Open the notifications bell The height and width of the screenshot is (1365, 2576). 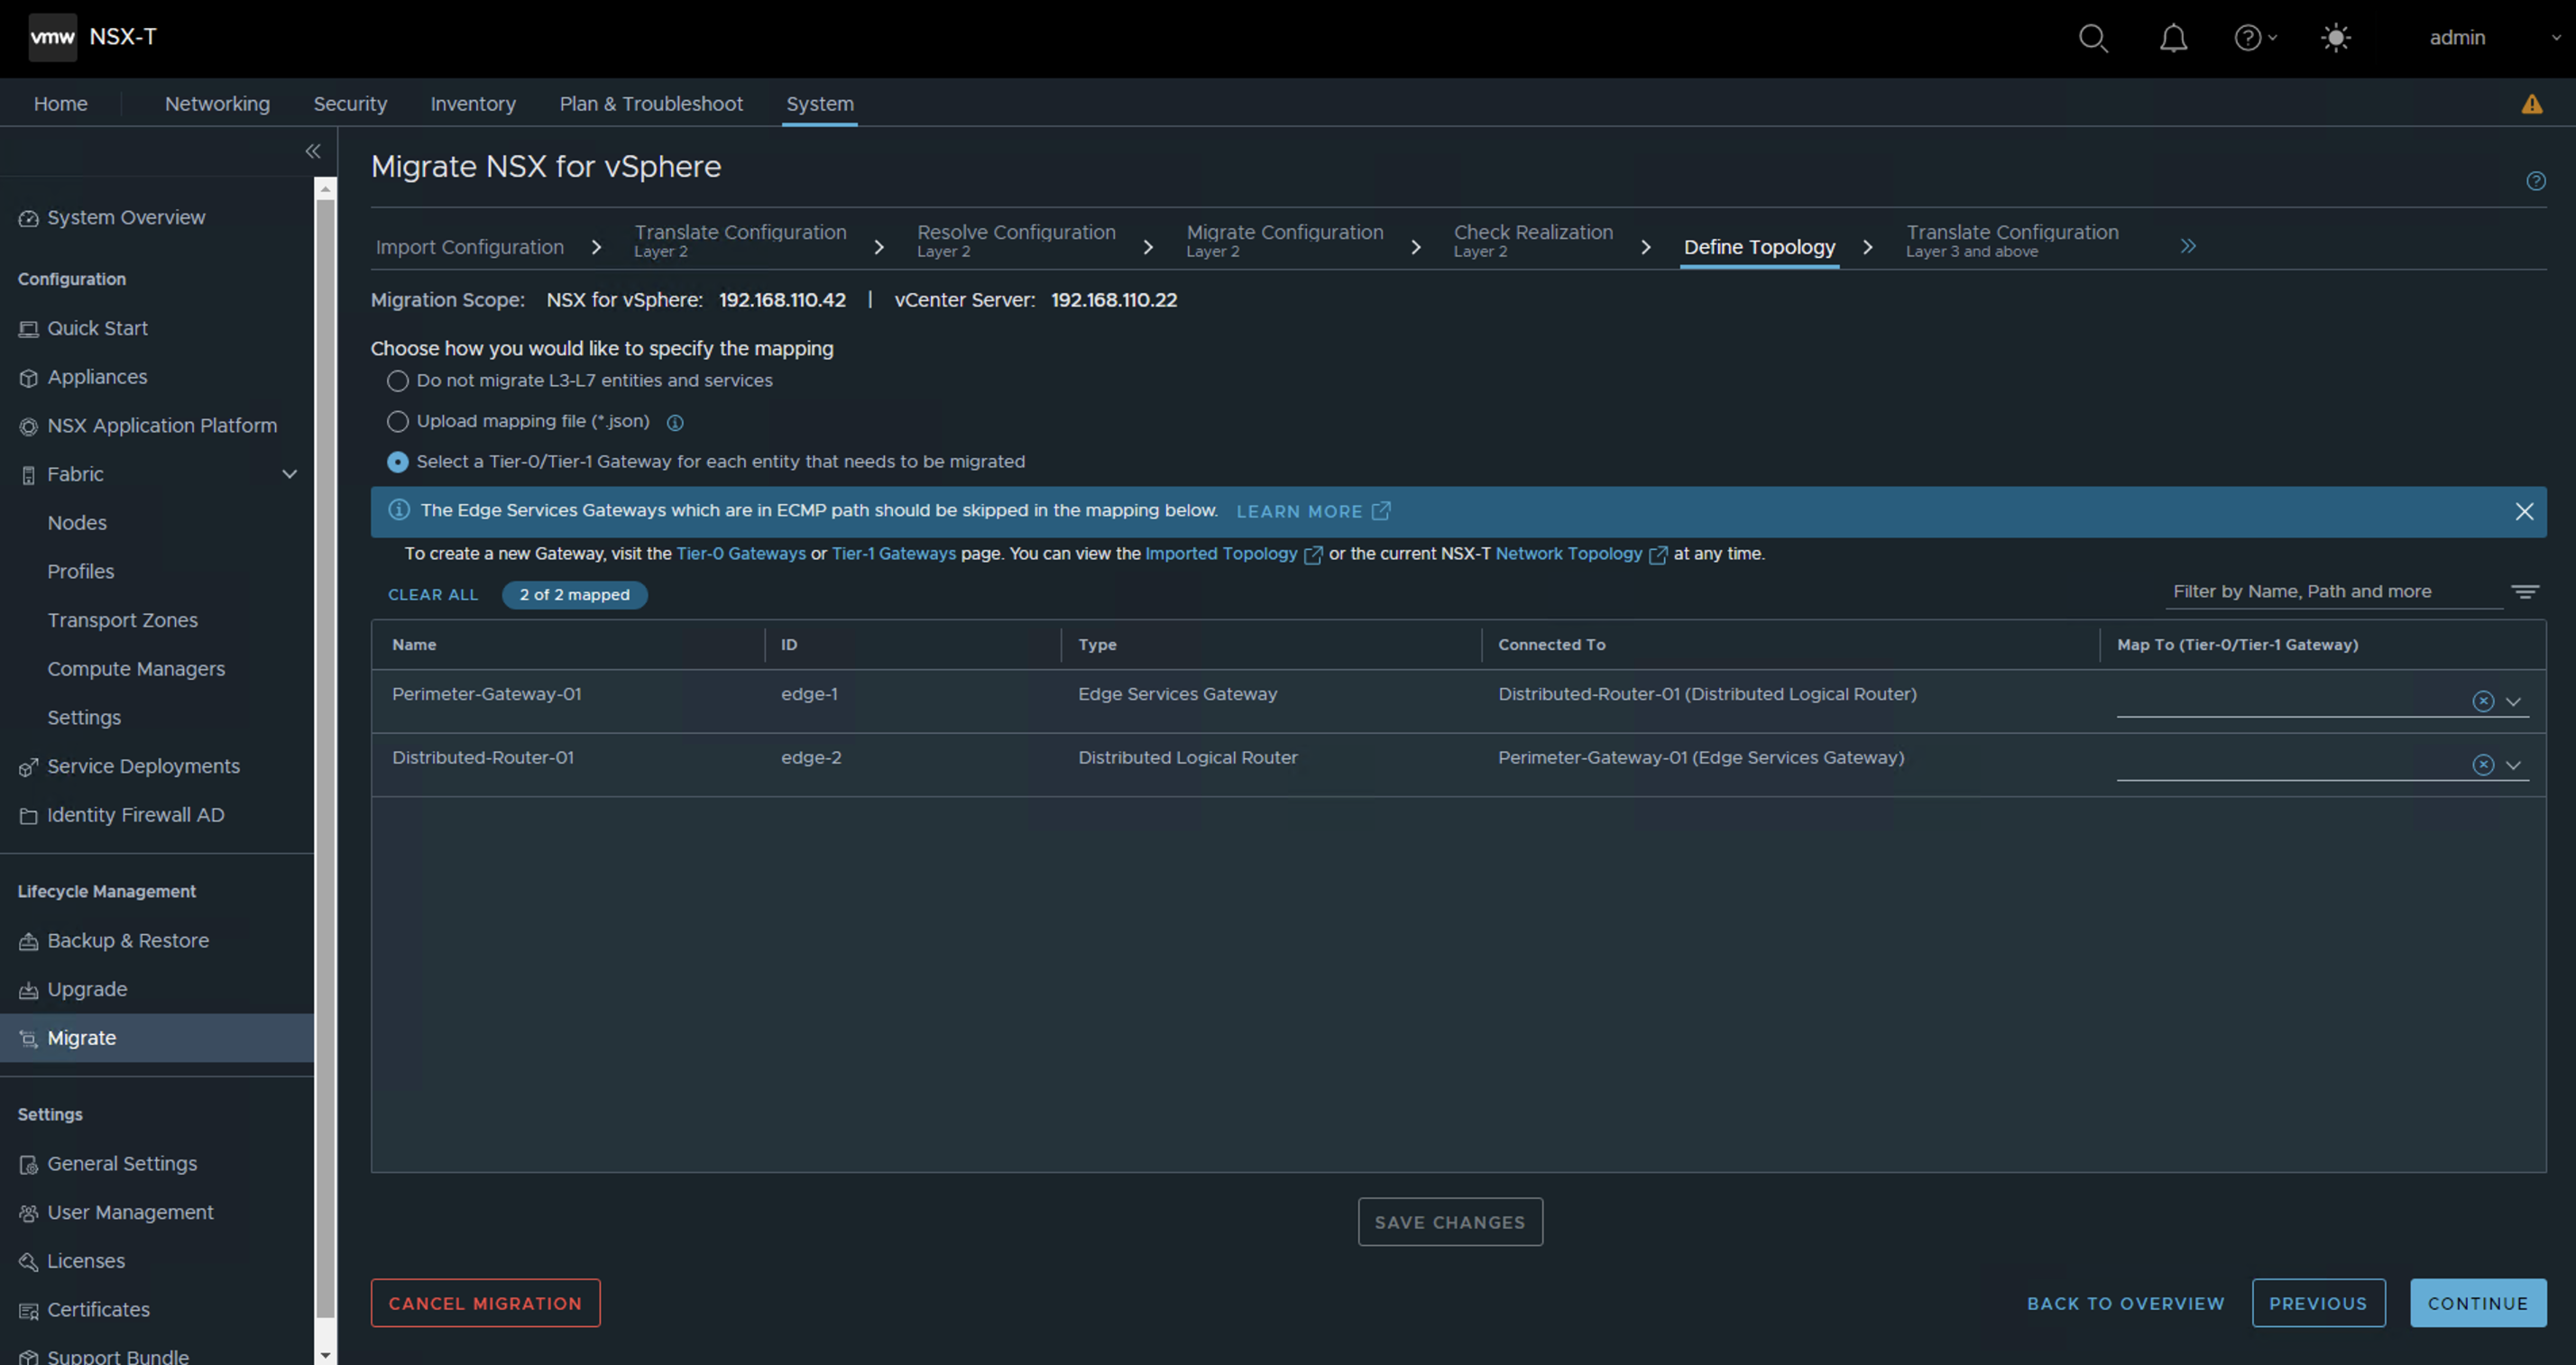pyautogui.click(x=2172, y=38)
